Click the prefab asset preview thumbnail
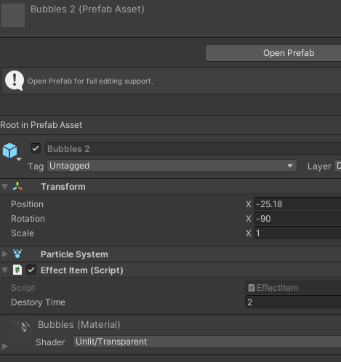 click(13, 15)
